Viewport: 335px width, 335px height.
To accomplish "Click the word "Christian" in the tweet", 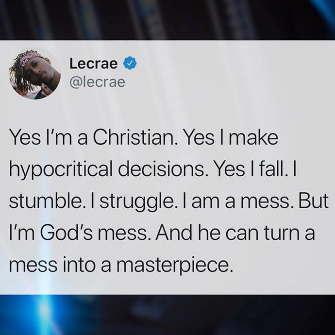I will (x=134, y=137).
